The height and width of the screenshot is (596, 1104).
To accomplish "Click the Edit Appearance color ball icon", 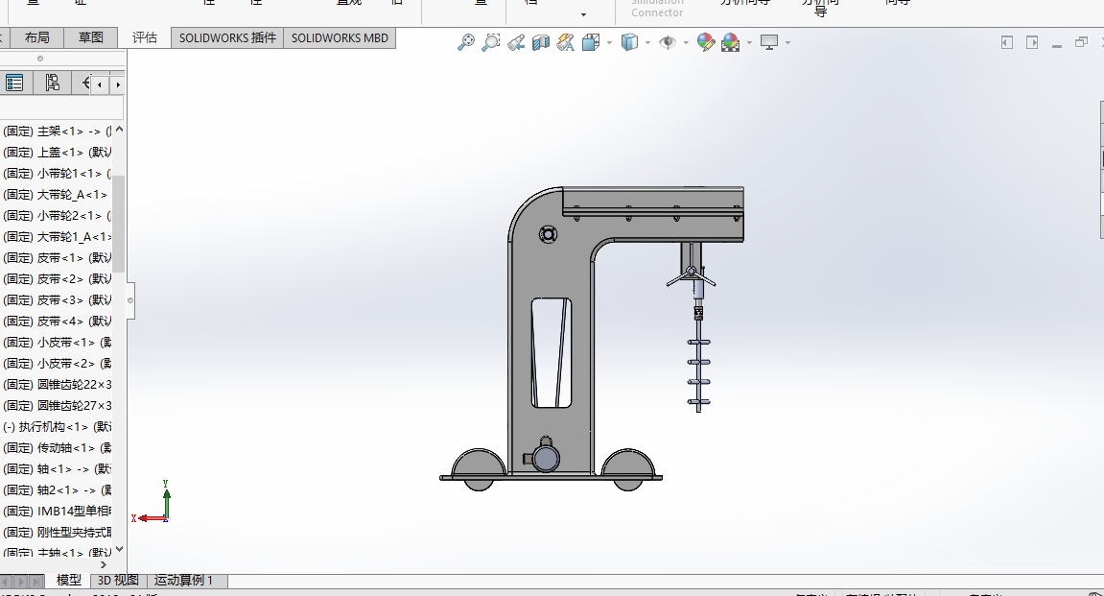I will [x=706, y=42].
